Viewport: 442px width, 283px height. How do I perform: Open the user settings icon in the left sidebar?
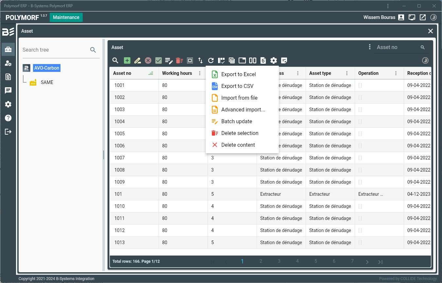(8, 63)
